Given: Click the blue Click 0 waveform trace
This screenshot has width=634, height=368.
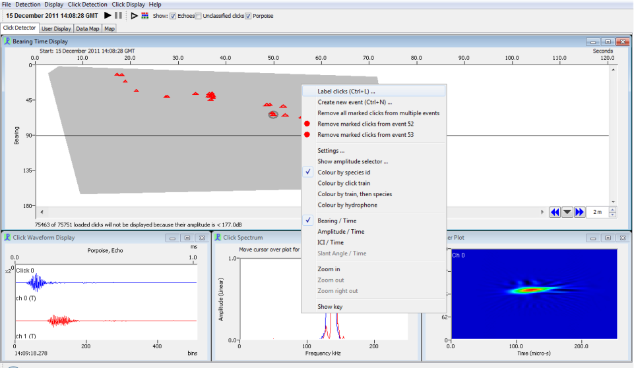Looking at the screenshot, I should 106,282.
